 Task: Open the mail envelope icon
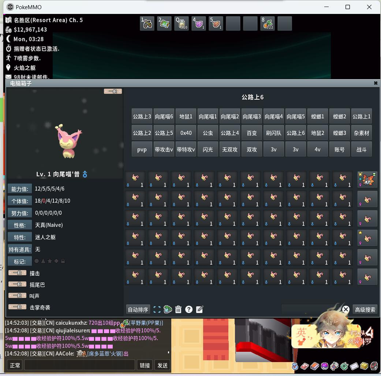(354, 366)
